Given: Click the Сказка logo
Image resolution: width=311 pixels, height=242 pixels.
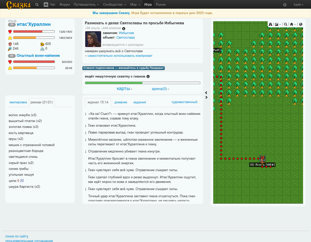Looking at the screenshot, I should pos(18,5).
